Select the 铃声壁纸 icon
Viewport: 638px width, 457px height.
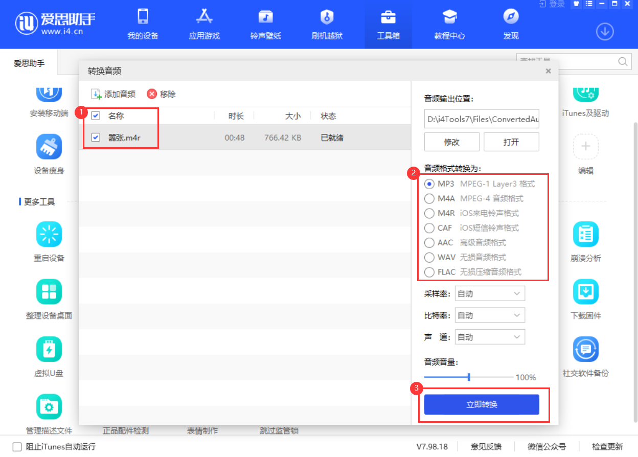pos(265,24)
